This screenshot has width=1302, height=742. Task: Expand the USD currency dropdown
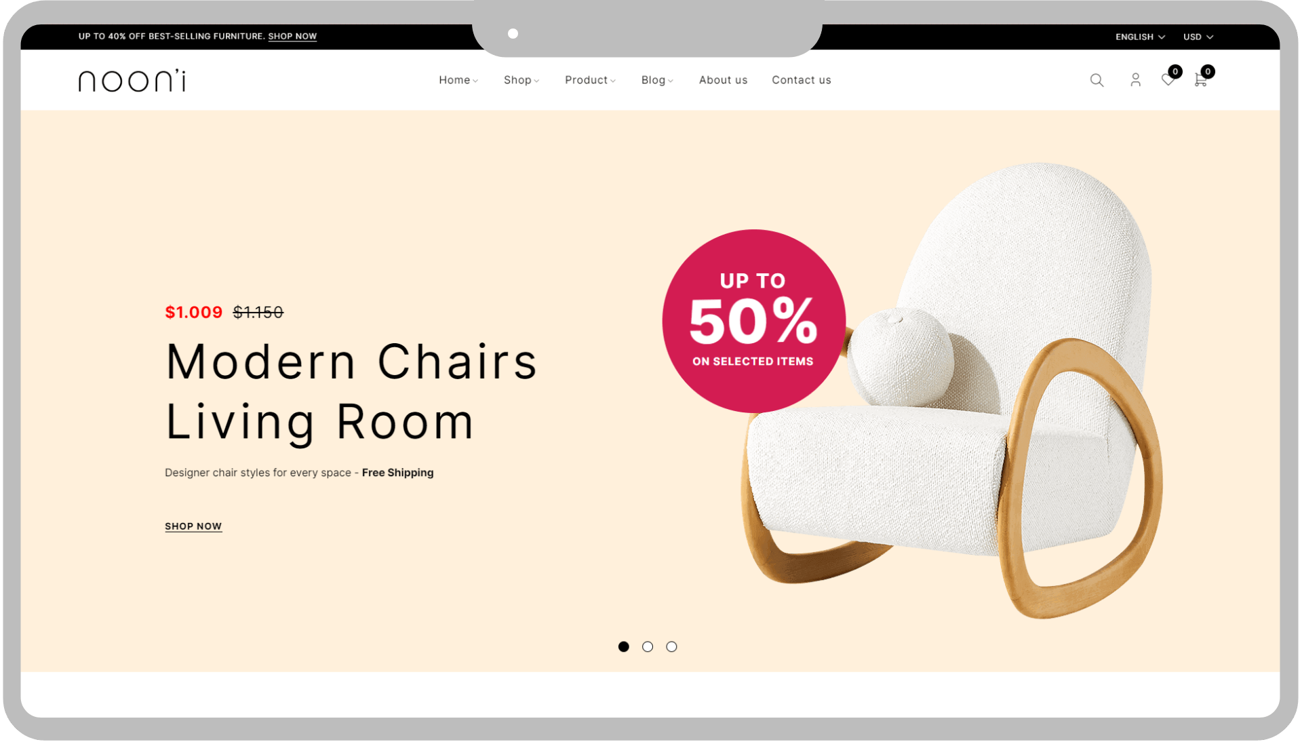(1198, 37)
